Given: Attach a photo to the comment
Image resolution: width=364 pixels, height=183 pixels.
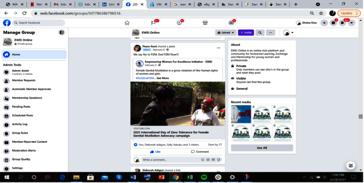Looking at the screenshot, I should pyautogui.click(x=208, y=160).
